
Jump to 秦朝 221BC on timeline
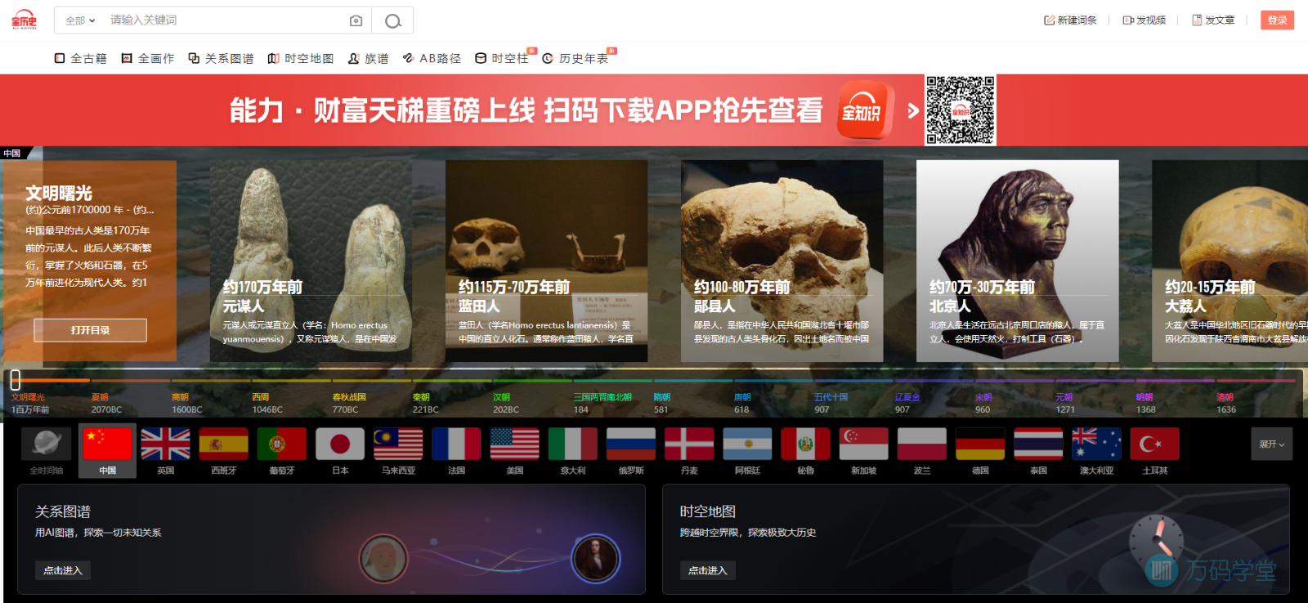pos(425,403)
